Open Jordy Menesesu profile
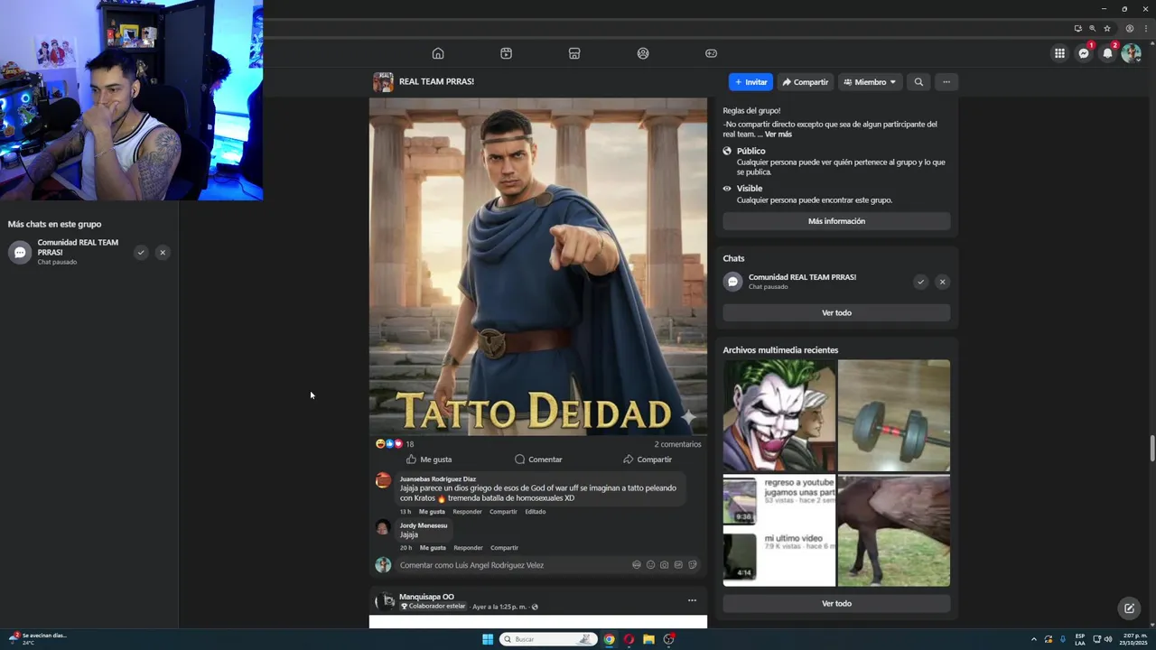The height and width of the screenshot is (650, 1156). [x=424, y=525]
